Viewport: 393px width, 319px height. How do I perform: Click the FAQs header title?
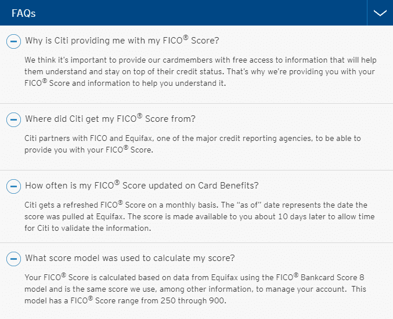point(24,13)
